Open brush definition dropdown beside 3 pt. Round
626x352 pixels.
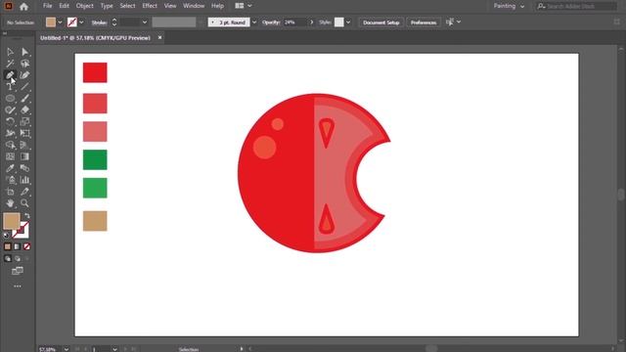point(254,22)
